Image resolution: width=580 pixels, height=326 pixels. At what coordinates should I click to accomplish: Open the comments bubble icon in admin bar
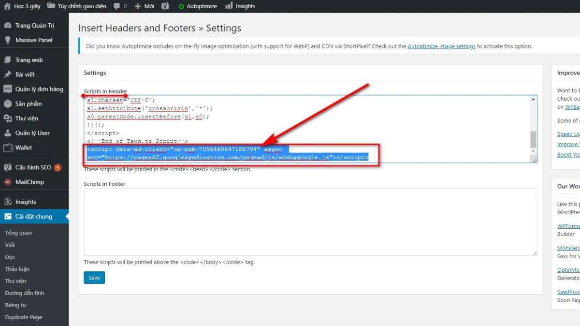(x=117, y=6)
